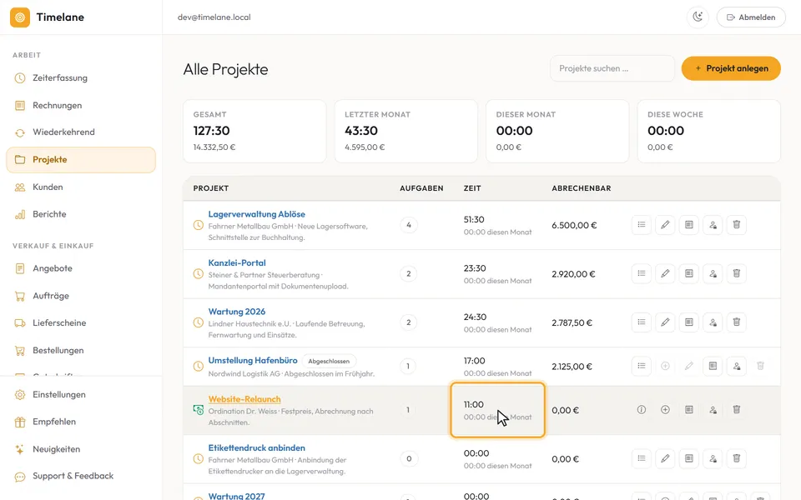Edit the Lagerverwaltung Ablöse project via pencil
801x500 pixels.
click(665, 225)
